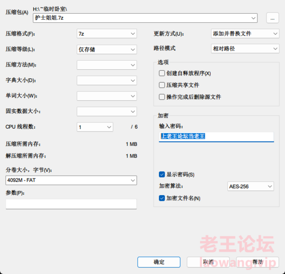Change the CPU 线程数 dropdown value
The height and width of the screenshot is (274, 285).
coord(95,127)
